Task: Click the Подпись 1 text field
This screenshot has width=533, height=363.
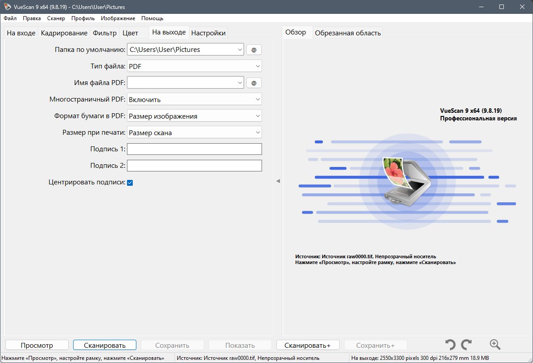Action: tap(194, 149)
